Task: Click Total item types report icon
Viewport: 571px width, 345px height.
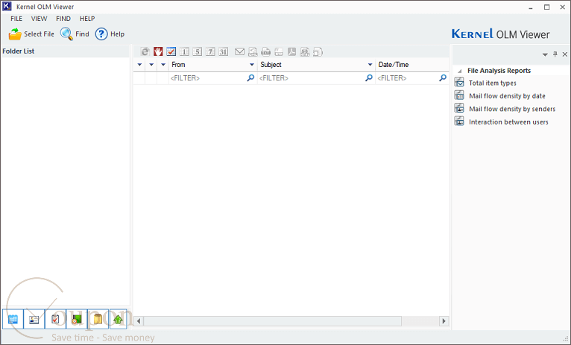Action: click(459, 83)
